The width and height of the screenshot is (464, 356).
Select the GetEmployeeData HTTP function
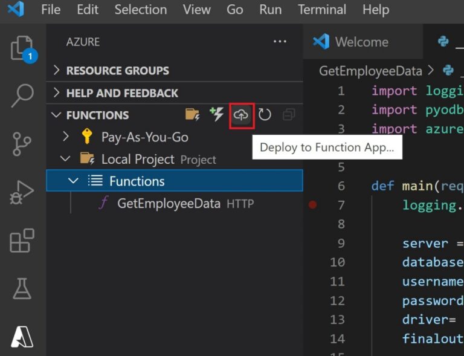point(175,203)
